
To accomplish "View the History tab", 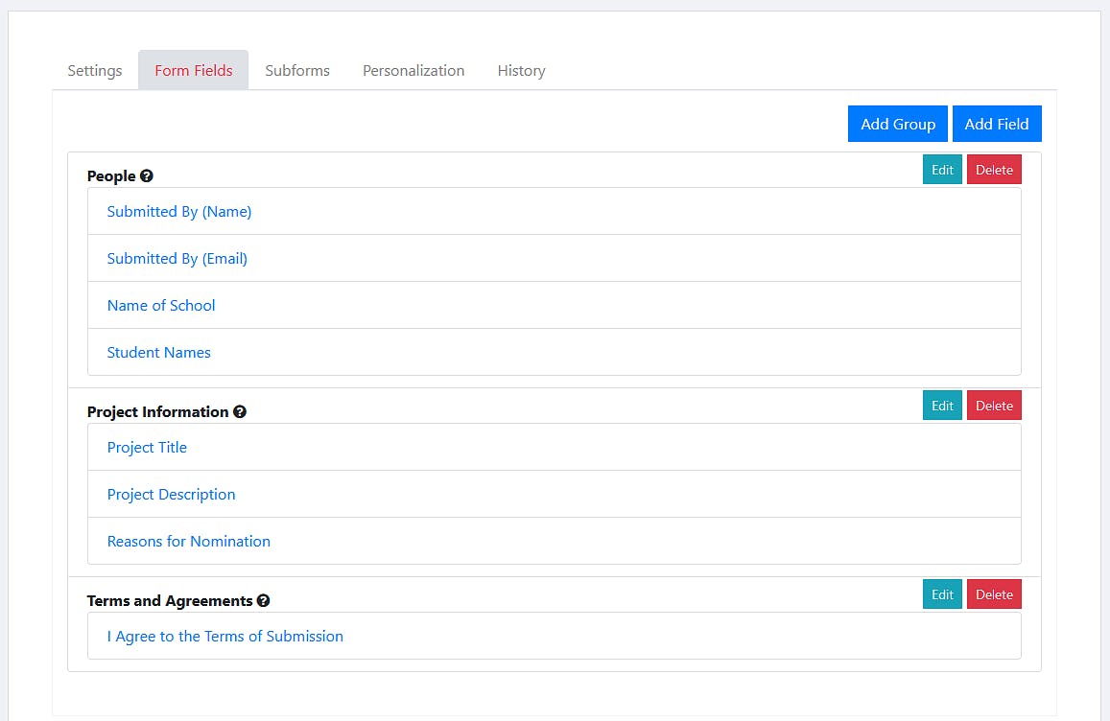I will click(x=521, y=71).
